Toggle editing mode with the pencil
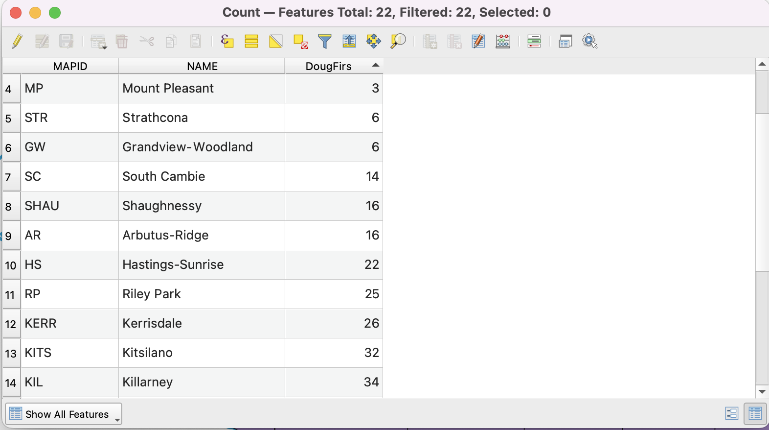 [x=17, y=41]
